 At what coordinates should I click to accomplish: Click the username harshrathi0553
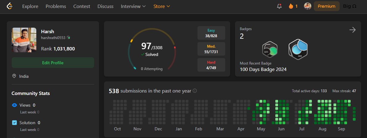coord(53,38)
